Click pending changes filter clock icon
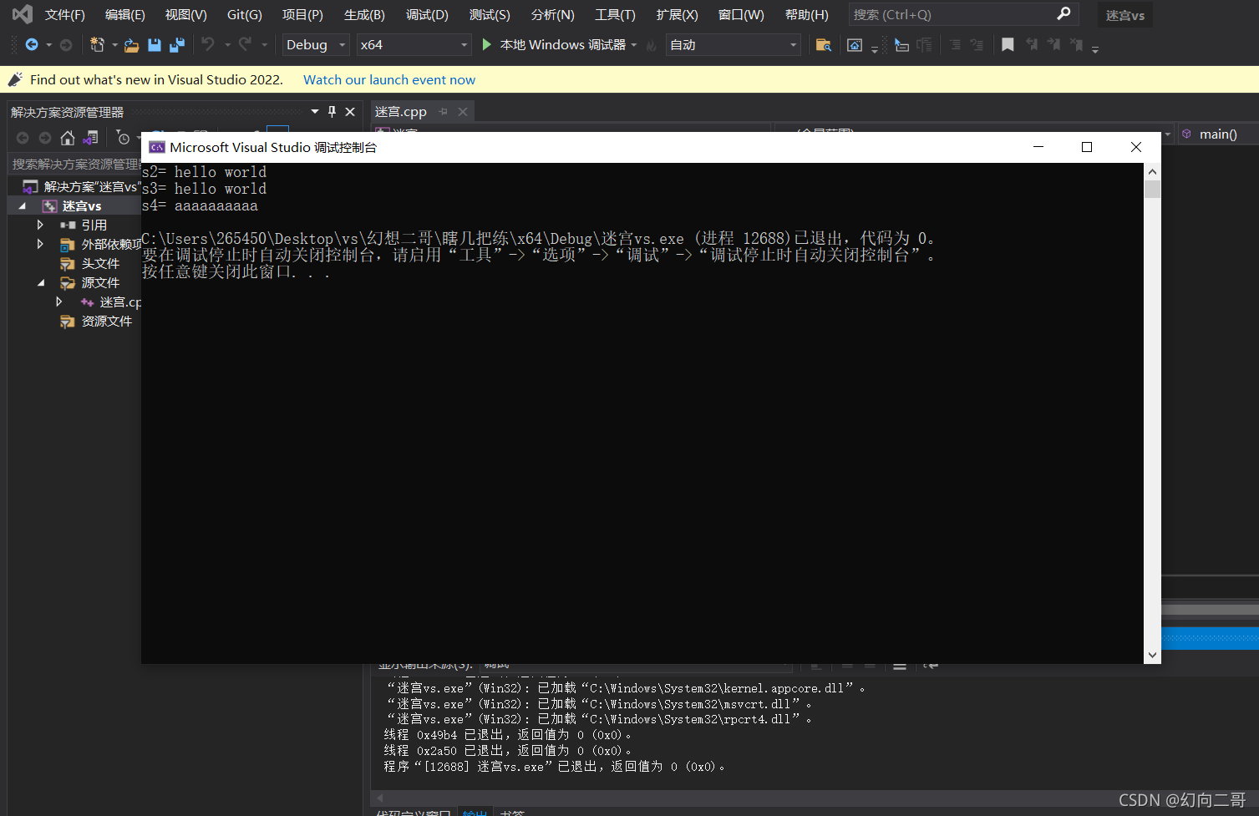The width and height of the screenshot is (1259, 816). click(x=123, y=138)
